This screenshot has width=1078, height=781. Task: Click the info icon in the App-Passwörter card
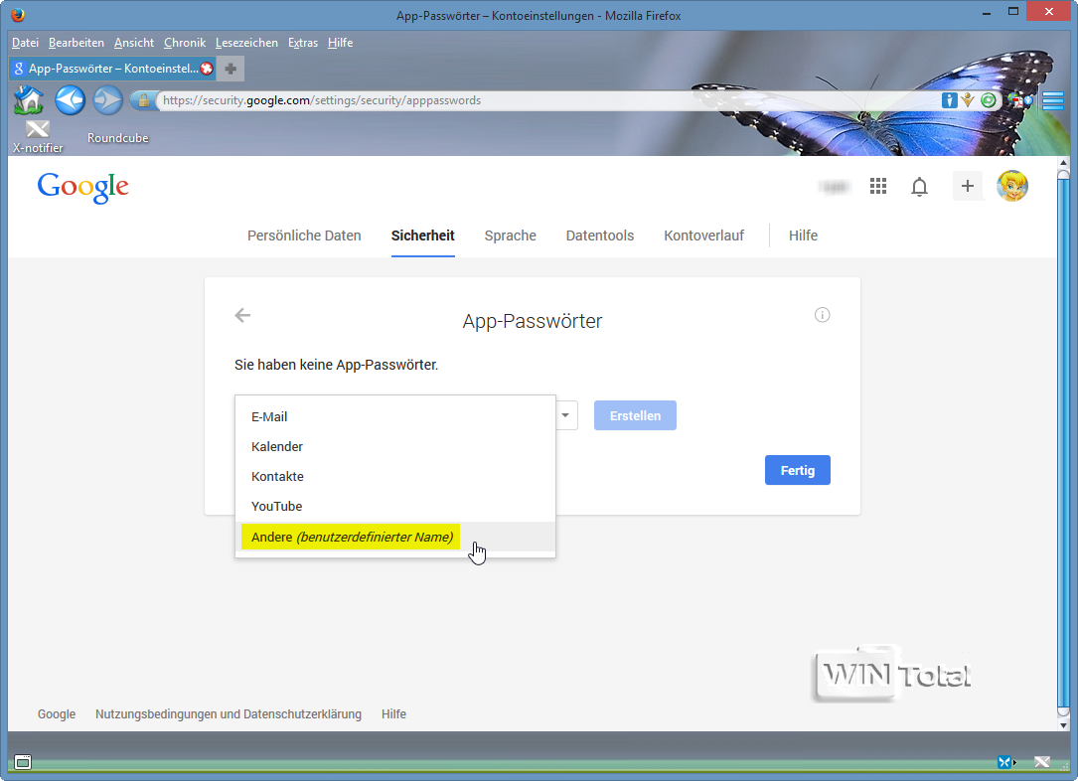[823, 315]
